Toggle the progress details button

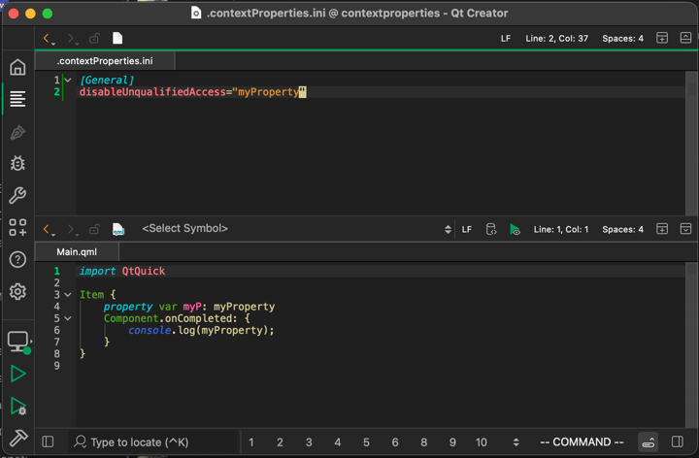click(x=649, y=442)
